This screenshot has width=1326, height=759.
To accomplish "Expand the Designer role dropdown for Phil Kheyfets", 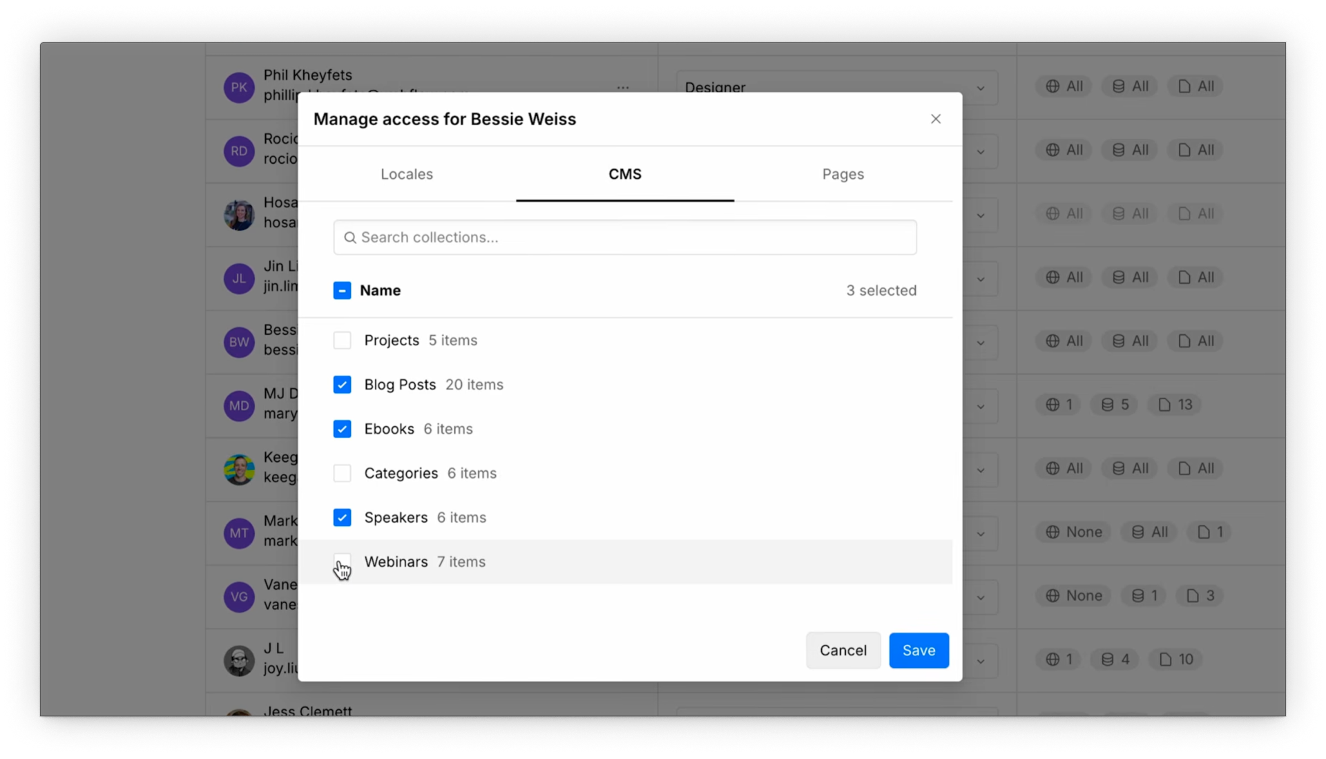I will click(x=980, y=88).
